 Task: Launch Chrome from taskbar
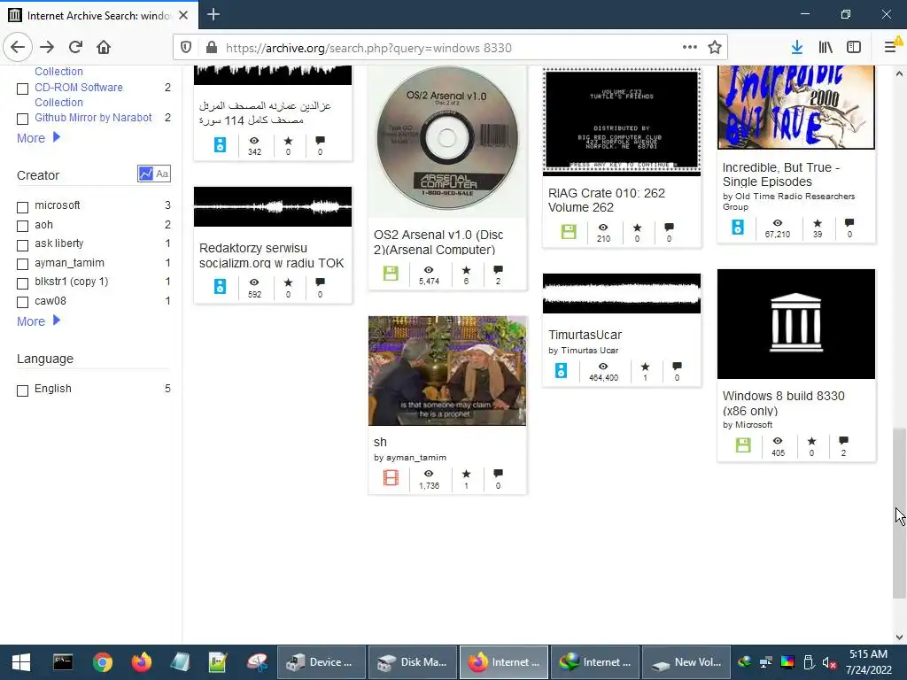click(103, 662)
